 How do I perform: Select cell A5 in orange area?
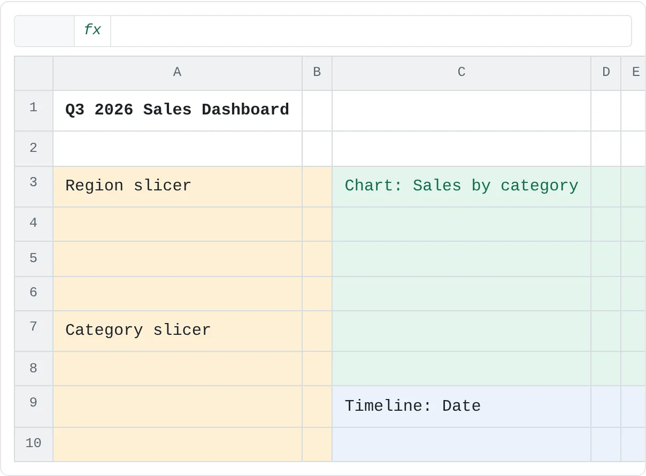178,259
